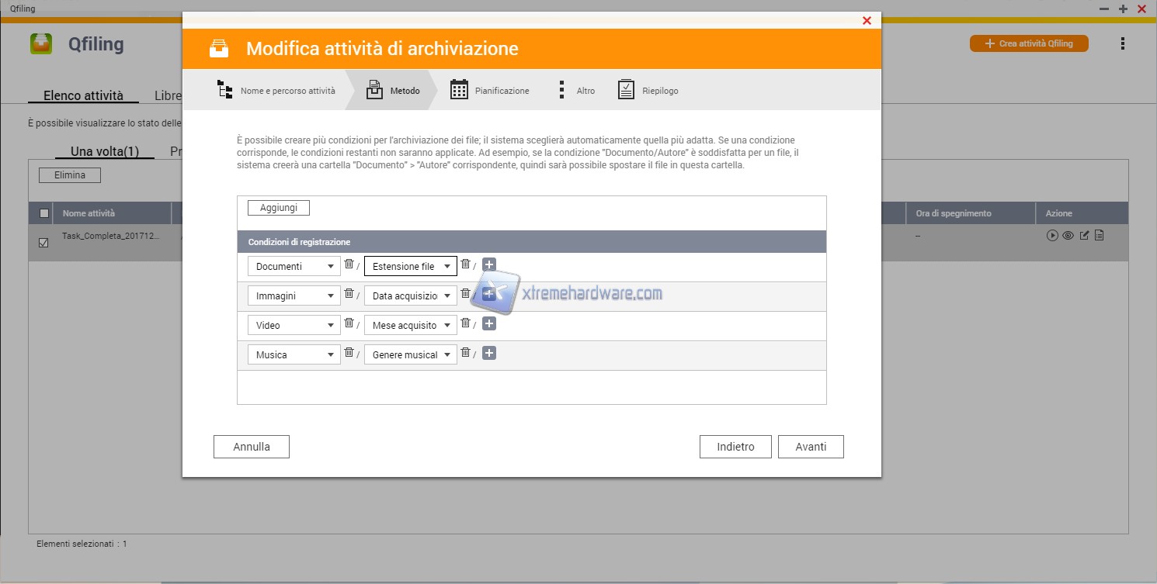The width and height of the screenshot is (1157, 584).
Task: Open the task log document icon
Action: [1099, 236]
